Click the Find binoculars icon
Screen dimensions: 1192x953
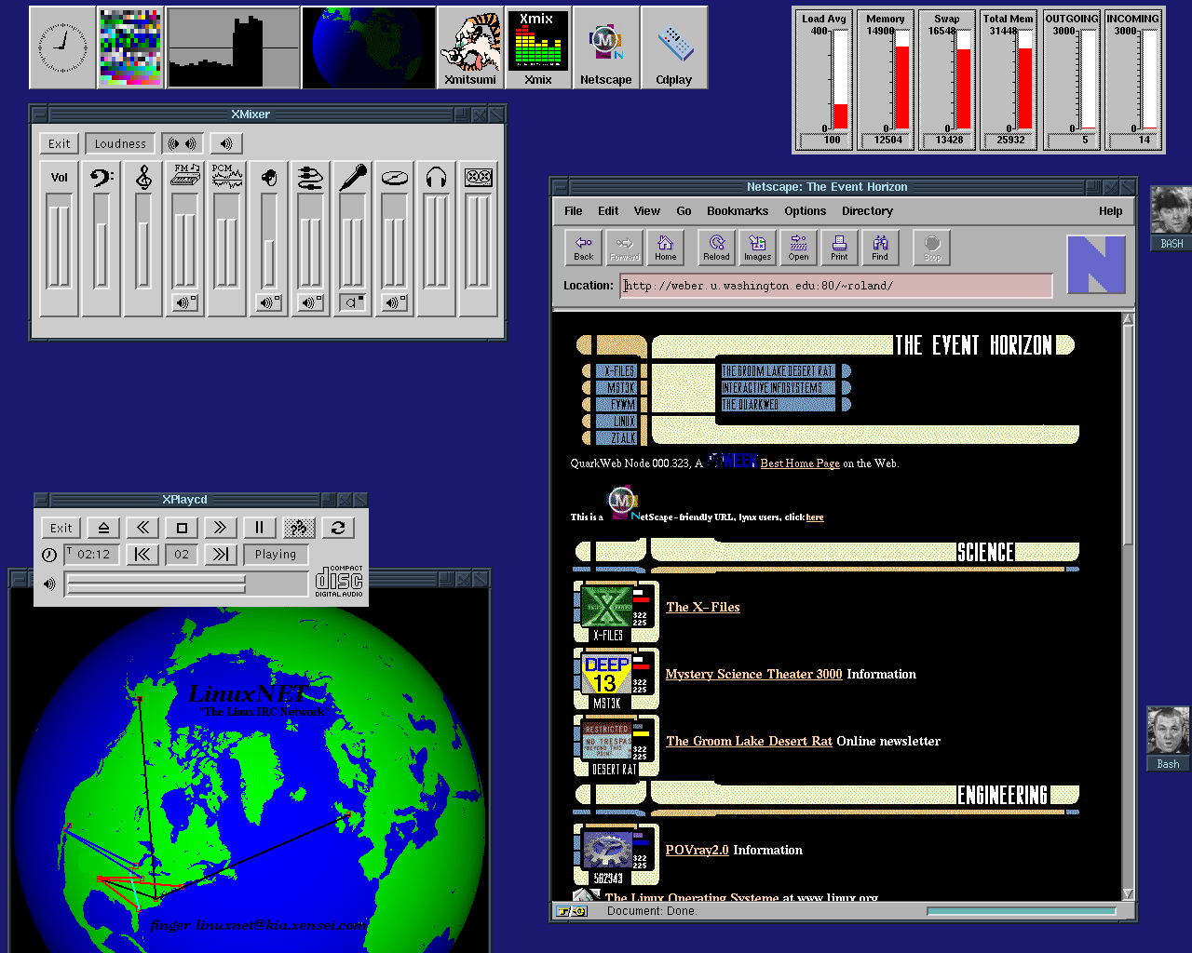click(880, 248)
